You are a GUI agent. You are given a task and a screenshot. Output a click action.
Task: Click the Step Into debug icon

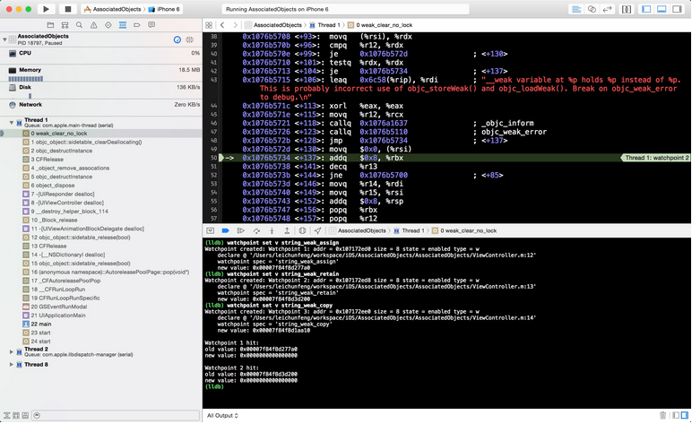(x=272, y=230)
